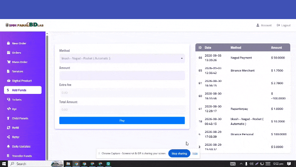Click the blue Pay button
Screen dimensions: 296x167
pyautogui.click(x=122, y=120)
